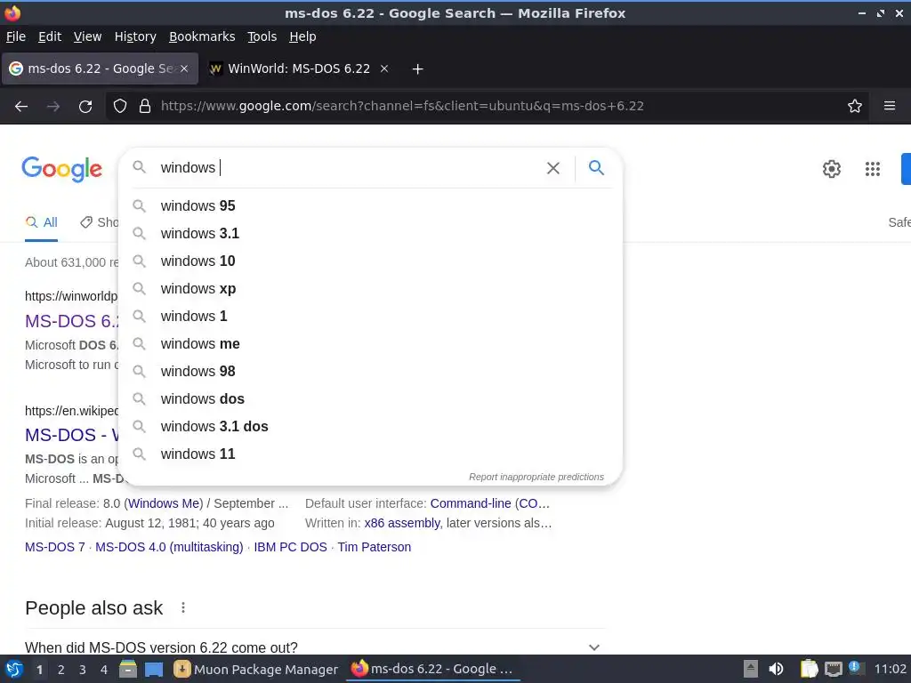The height and width of the screenshot is (683, 911).
Task: Click 'Report inappropriate predictions' link
Action: tap(536, 477)
